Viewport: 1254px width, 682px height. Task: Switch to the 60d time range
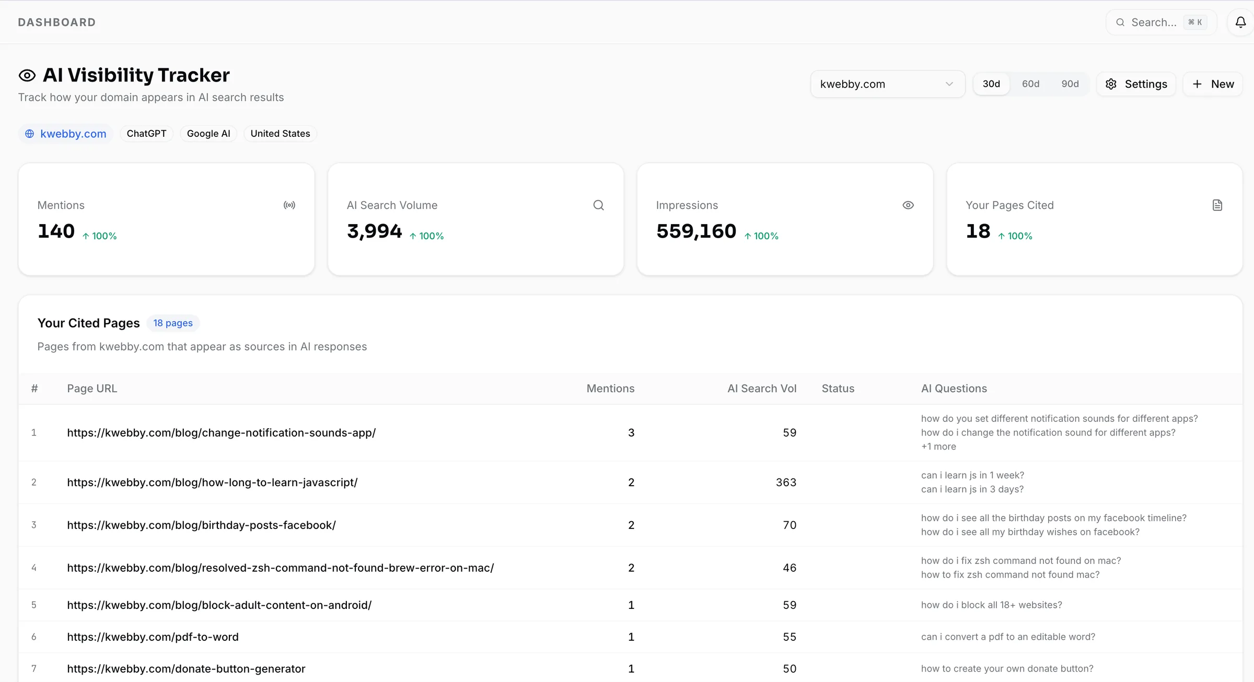coord(1030,84)
